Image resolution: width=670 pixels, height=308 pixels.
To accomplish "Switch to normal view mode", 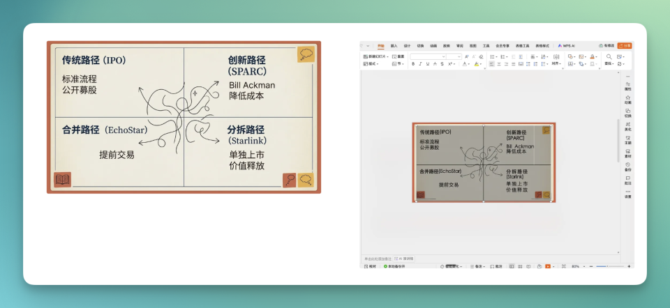I will (511, 266).
